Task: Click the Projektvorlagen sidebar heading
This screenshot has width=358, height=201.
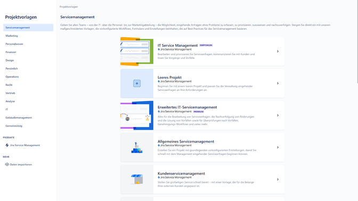Action: point(21,17)
